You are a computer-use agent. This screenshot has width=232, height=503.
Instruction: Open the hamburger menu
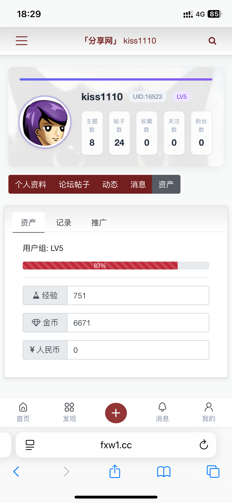click(x=22, y=41)
